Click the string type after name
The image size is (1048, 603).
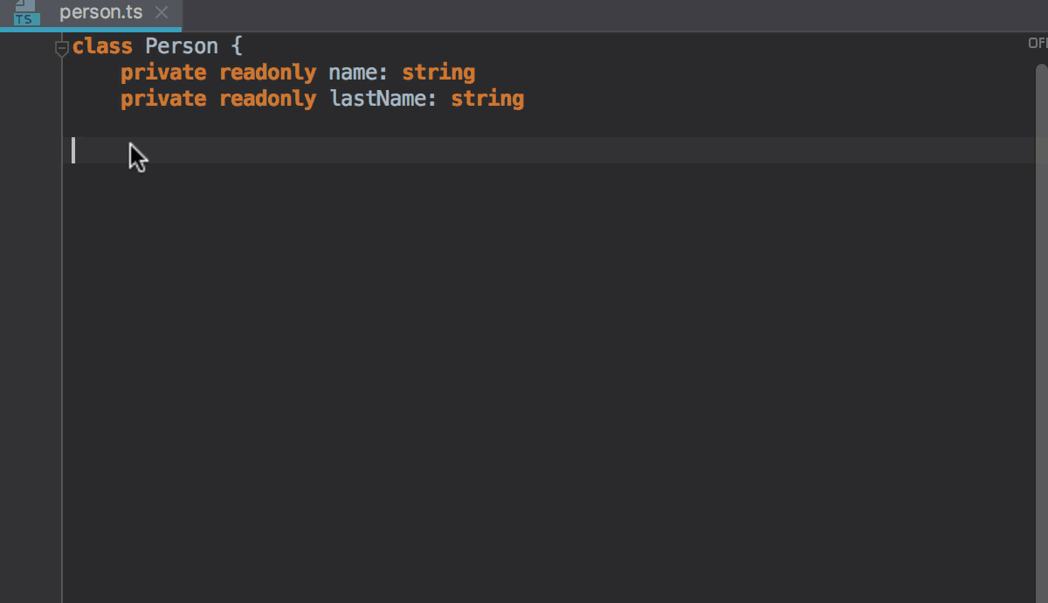pos(438,72)
